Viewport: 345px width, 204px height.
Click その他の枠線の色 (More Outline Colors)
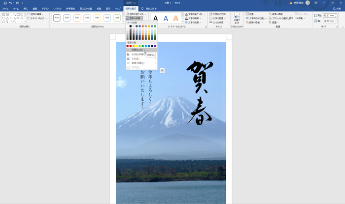pyautogui.click(x=141, y=54)
